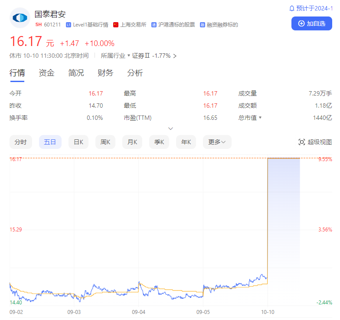Add stock via 加自选 button
The width and height of the screenshot is (340, 320).
311,23
